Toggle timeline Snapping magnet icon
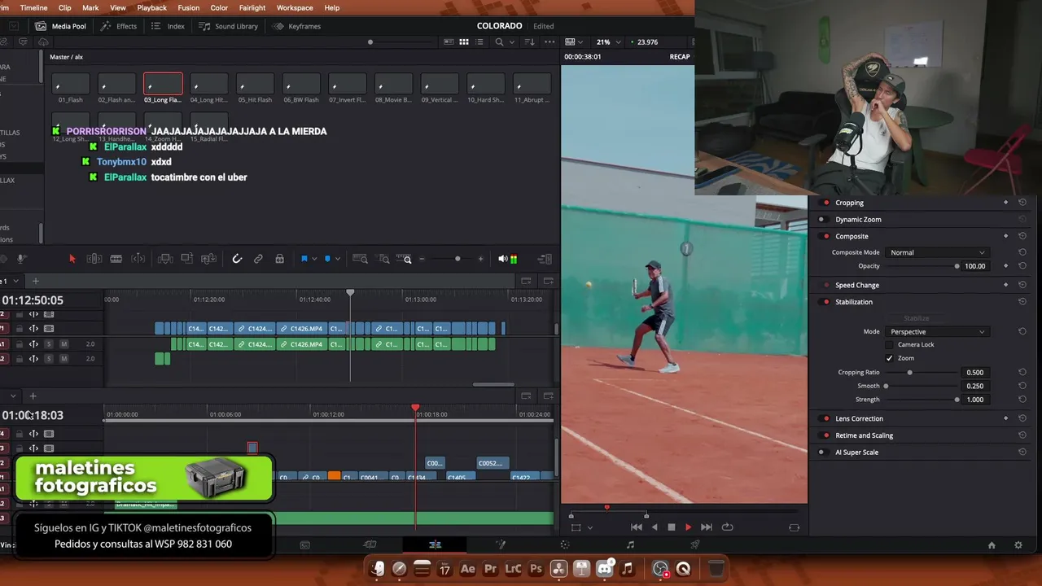Viewport: 1042px width, 586px height. [x=237, y=259]
